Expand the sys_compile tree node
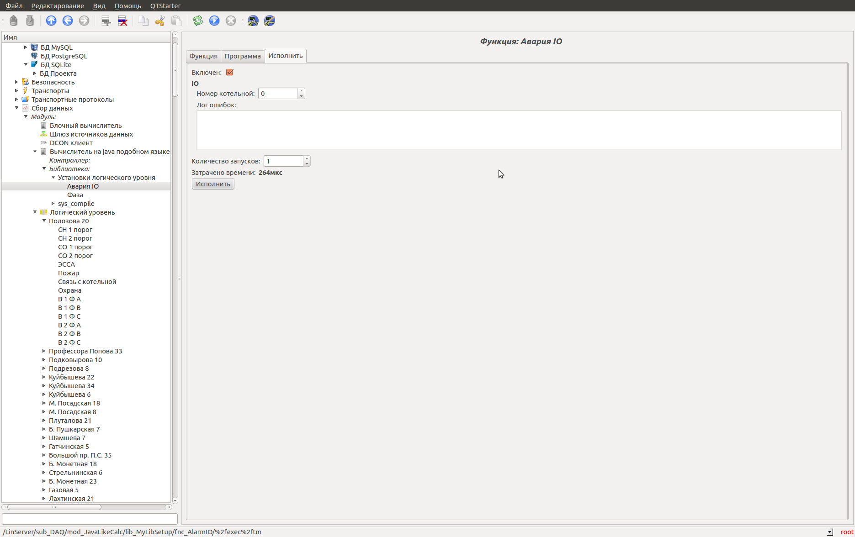 click(x=53, y=204)
